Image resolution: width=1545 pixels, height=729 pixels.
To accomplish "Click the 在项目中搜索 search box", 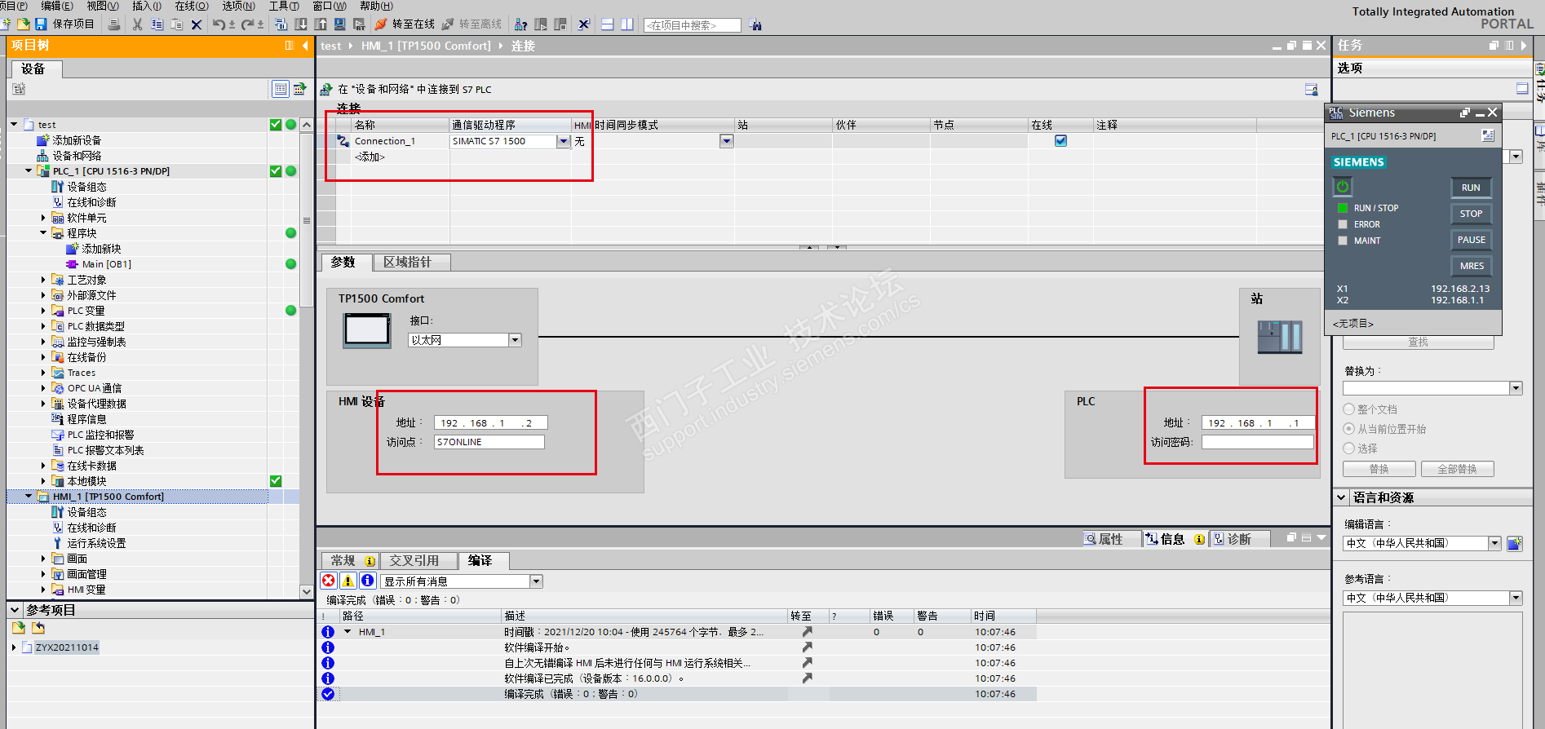I will tap(692, 25).
